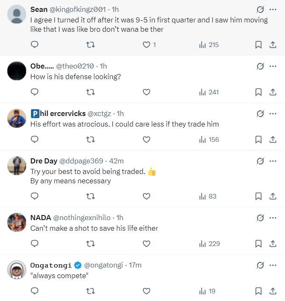View 241 views analytics on Obe's tweet

pos(209,92)
